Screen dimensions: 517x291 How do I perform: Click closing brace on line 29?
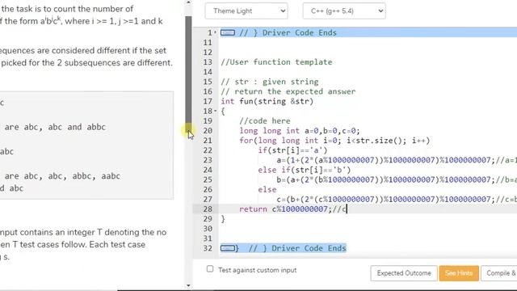[x=223, y=219]
